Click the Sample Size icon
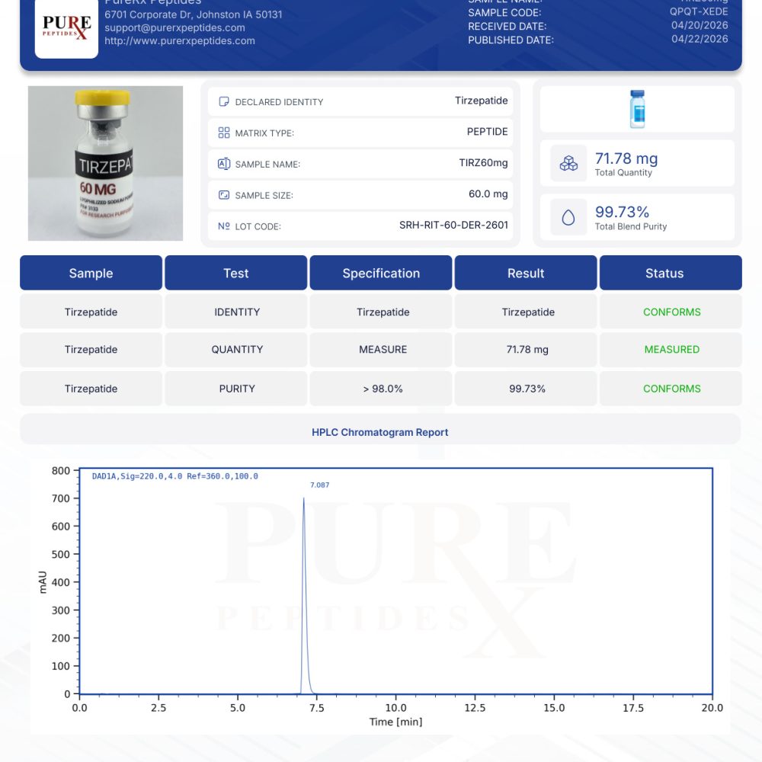The width and height of the screenshot is (762, 762). (223, 195)
